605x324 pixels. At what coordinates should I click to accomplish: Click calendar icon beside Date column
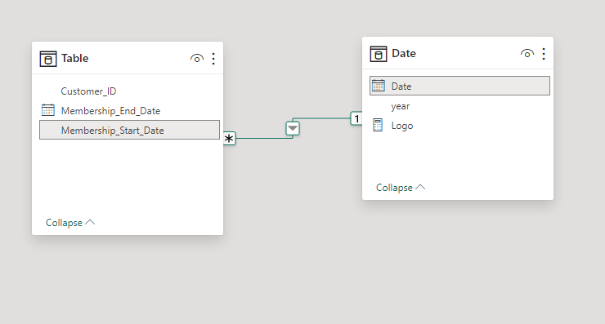click(x=378, y=86)
